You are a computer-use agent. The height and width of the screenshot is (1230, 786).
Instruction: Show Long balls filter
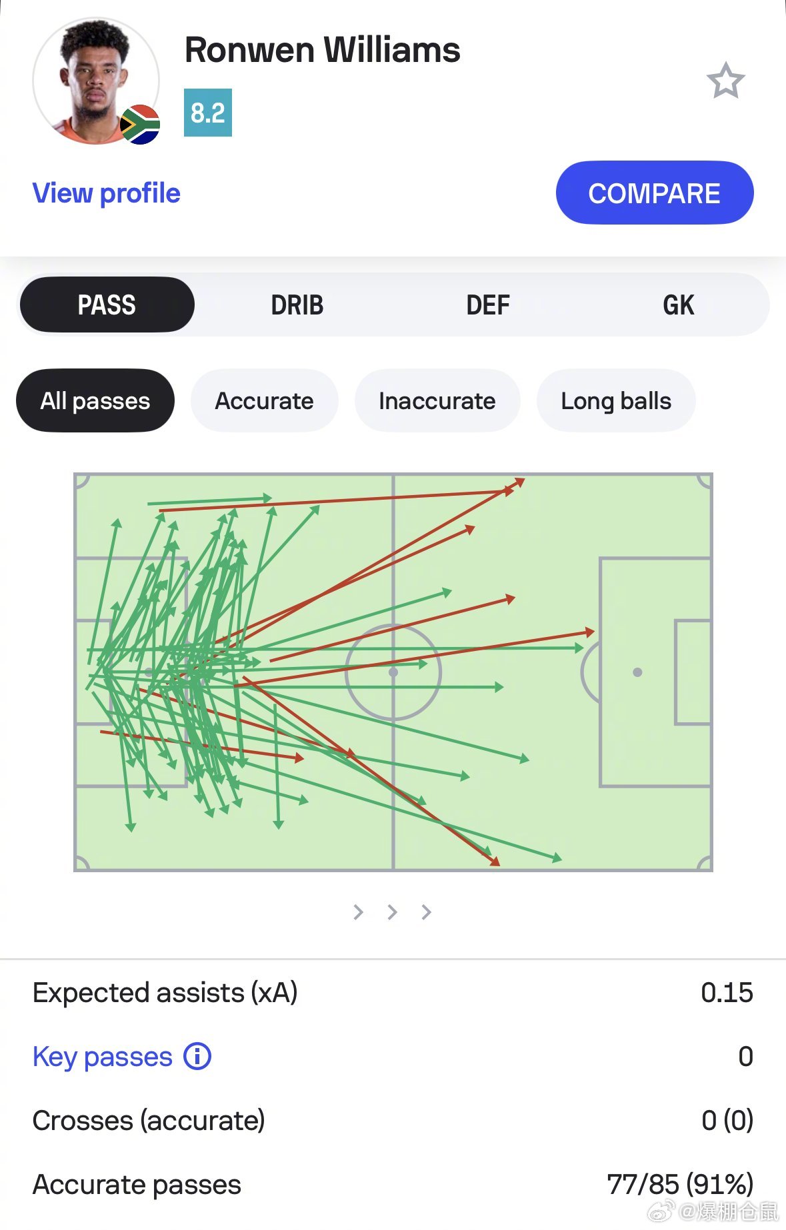pyautogui.click(x=616, y=400)
